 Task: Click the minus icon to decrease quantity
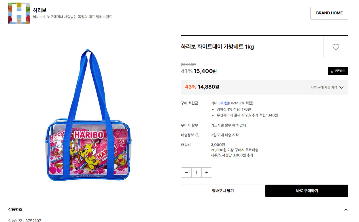tap(186, 173)
